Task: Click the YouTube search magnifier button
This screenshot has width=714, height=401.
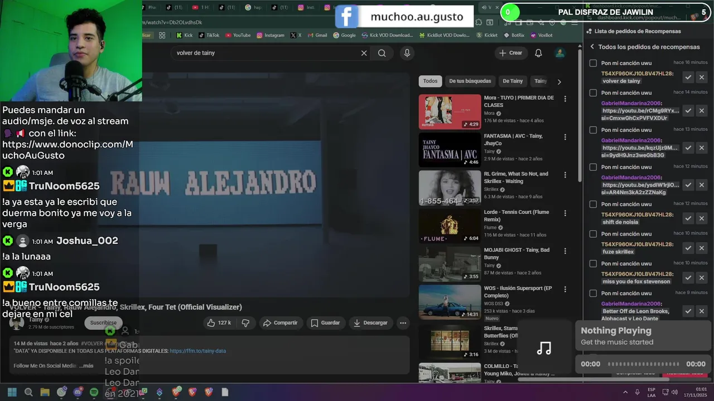Action: click(x=382, y=53)
